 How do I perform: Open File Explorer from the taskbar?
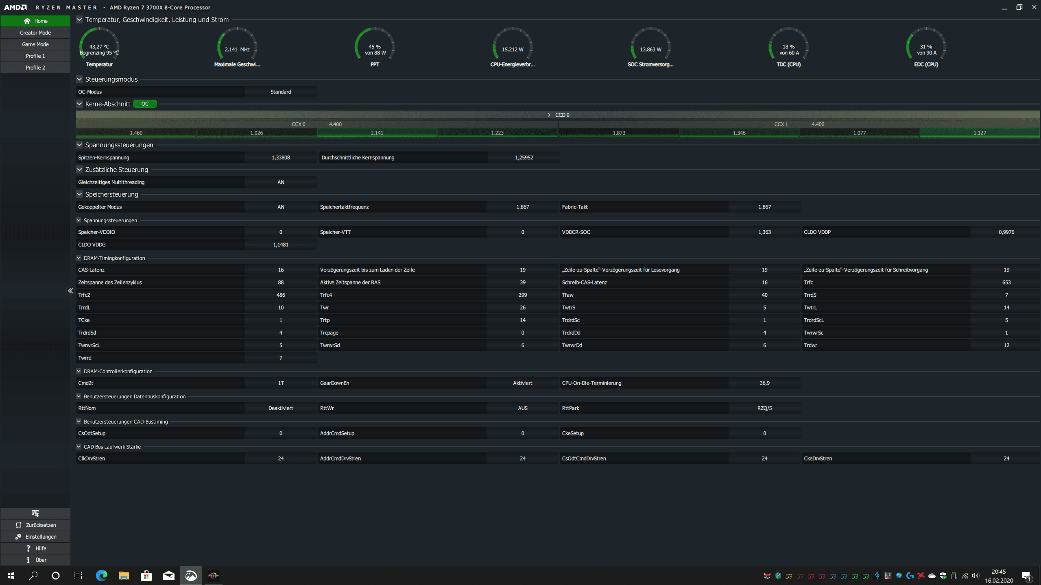pos(124,576)
